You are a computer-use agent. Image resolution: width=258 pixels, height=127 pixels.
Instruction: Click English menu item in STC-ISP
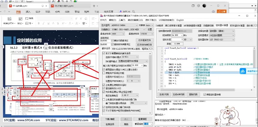(180, 20)
